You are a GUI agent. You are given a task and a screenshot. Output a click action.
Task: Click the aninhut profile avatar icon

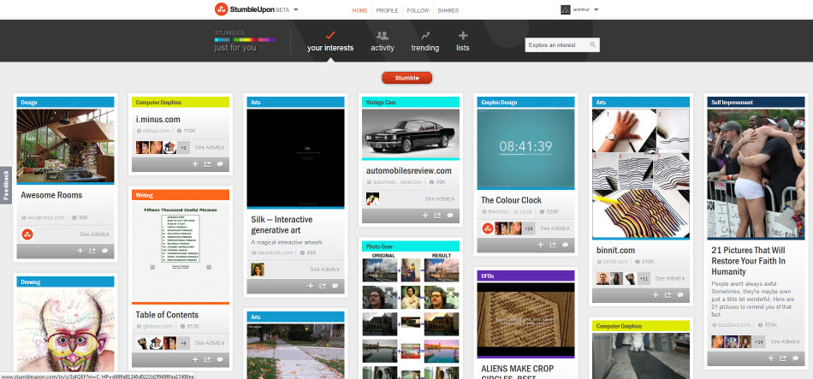pos(566,10)
